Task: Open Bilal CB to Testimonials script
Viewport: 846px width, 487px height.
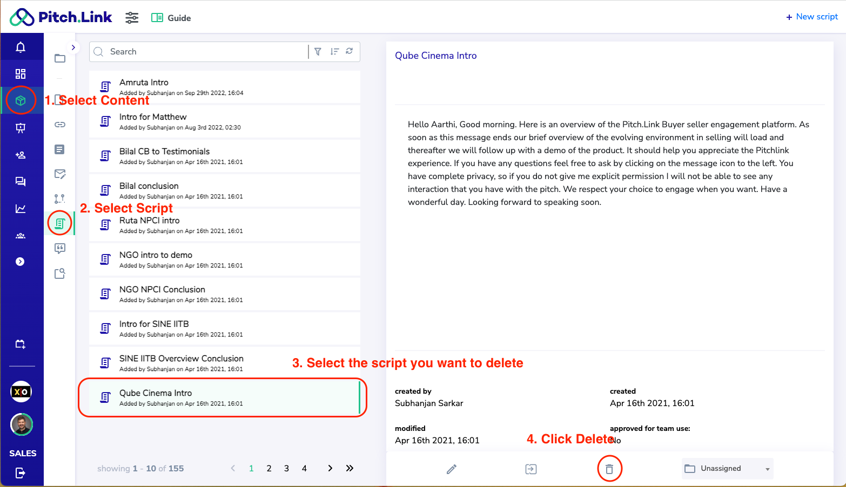Action: tap(225, 156)
